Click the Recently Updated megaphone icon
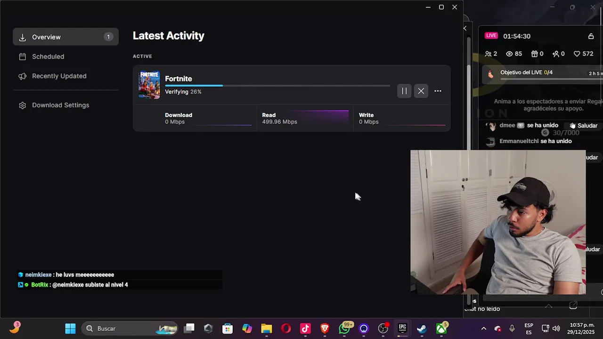 [x=22, y=76]
